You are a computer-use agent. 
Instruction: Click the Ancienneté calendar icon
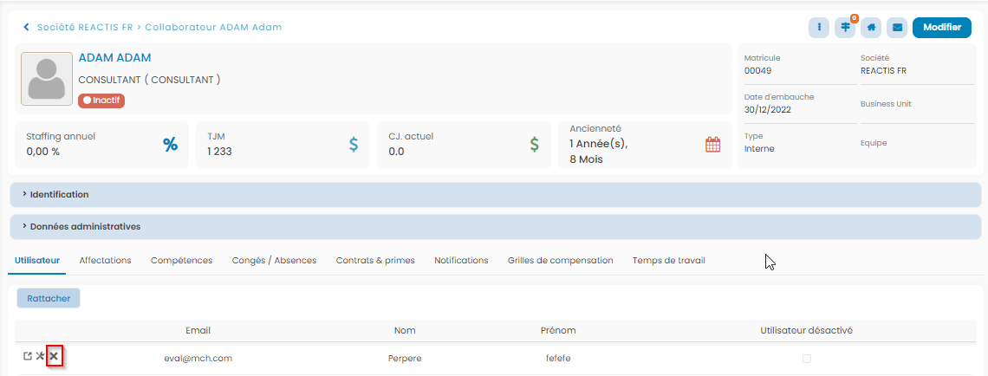[x=712, y=145]
